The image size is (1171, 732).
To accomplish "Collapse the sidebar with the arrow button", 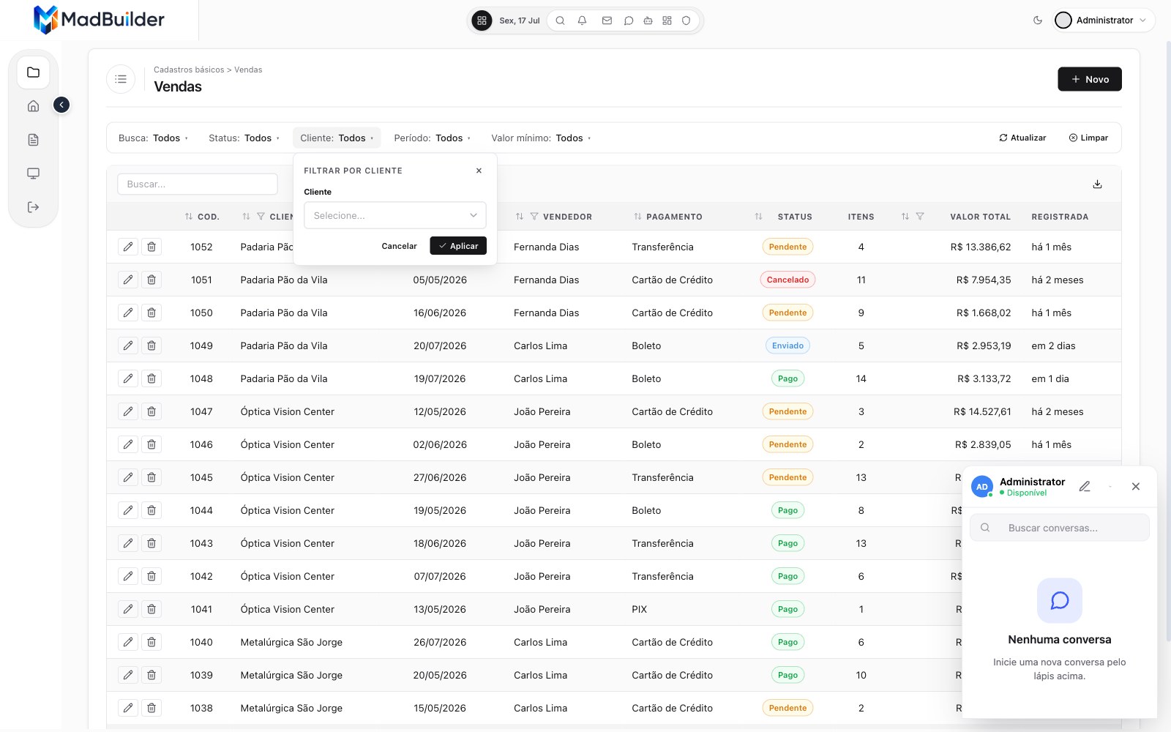I will [x=61, y=105].
